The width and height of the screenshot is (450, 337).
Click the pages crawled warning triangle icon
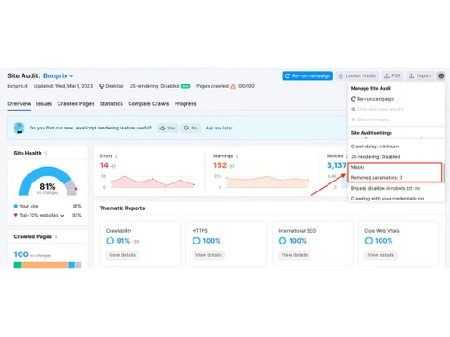coord(233,86)
